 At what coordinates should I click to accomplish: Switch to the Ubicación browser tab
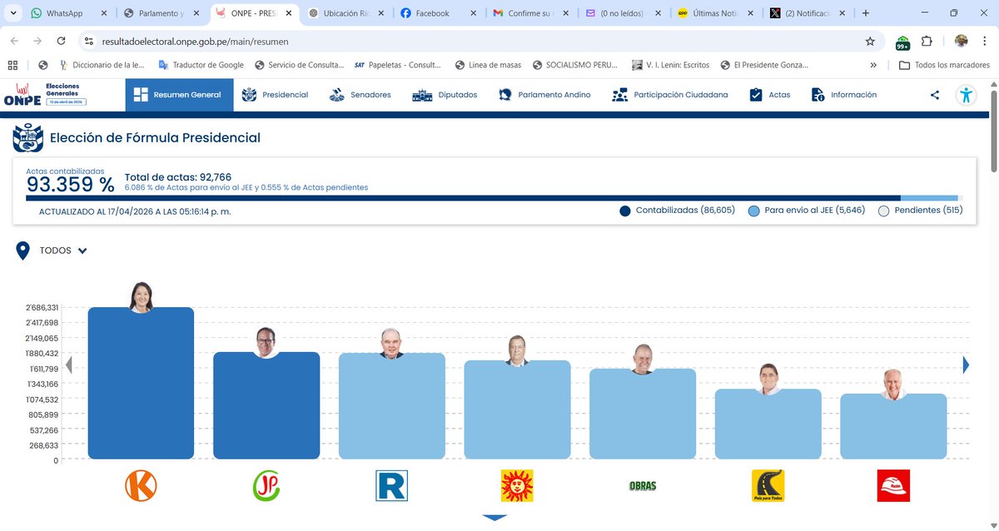(x=345, y=13)
